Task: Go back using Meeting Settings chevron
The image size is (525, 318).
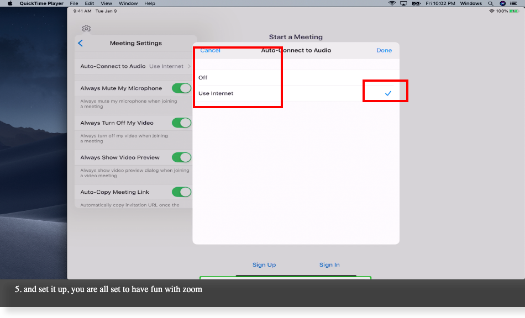Action: [x=80, y=43]
